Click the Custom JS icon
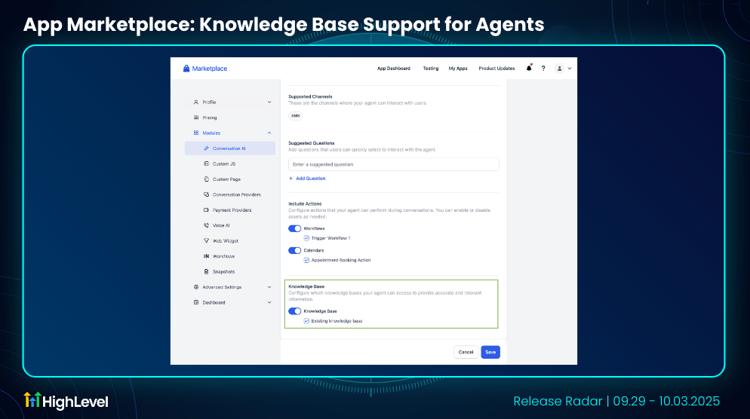 pyautogui.click(x=207, y=164)
